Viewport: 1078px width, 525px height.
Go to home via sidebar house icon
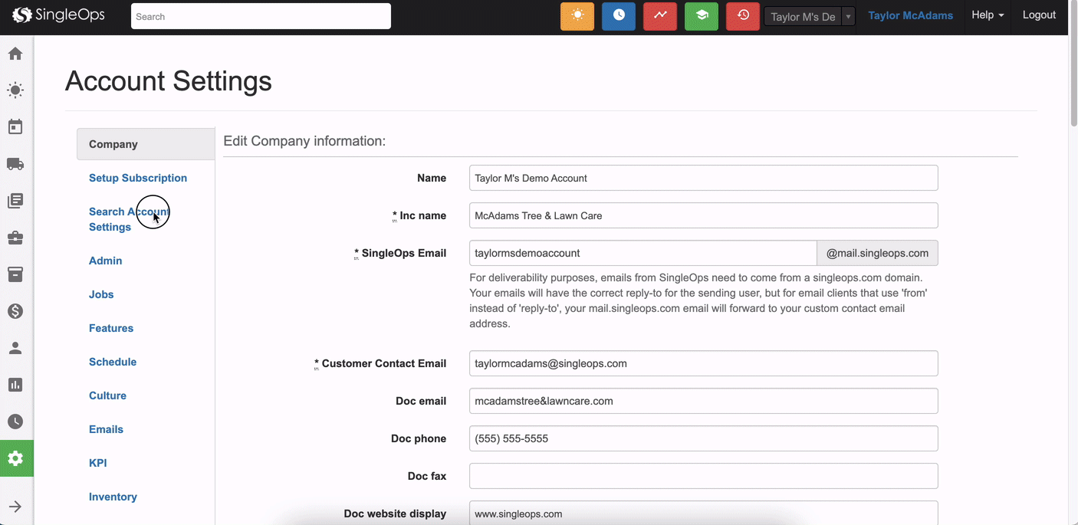coord(15,54)
